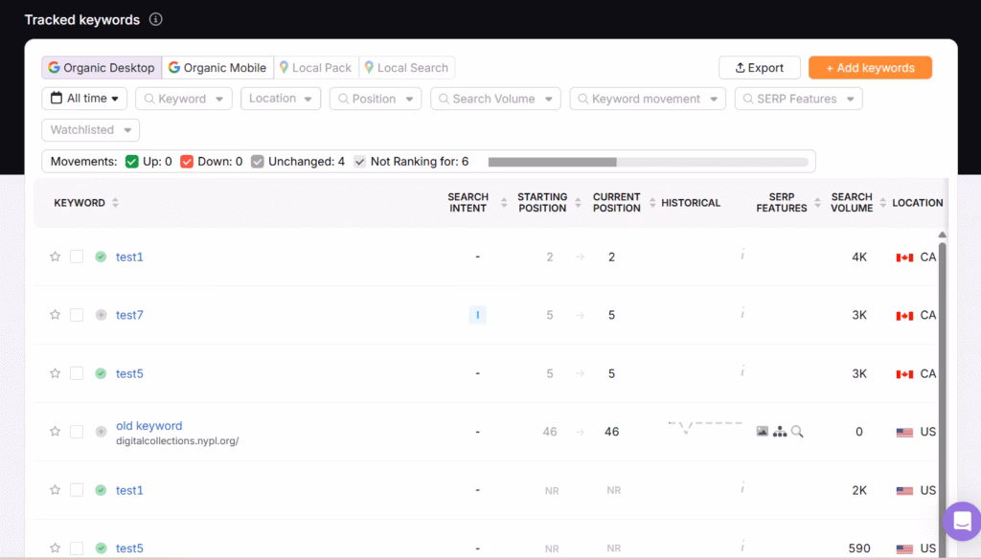Open the Keyword movement filter dropdown
Viewport: 981px width, 559px height.
[647, 98]
